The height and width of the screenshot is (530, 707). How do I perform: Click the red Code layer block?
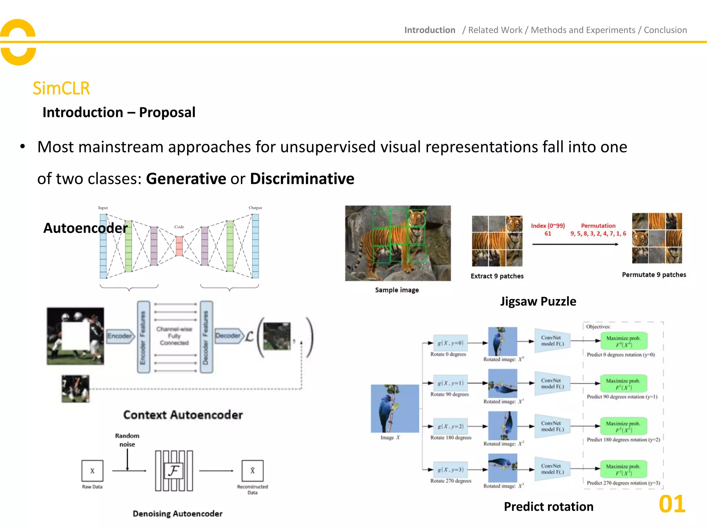[179, 246]
